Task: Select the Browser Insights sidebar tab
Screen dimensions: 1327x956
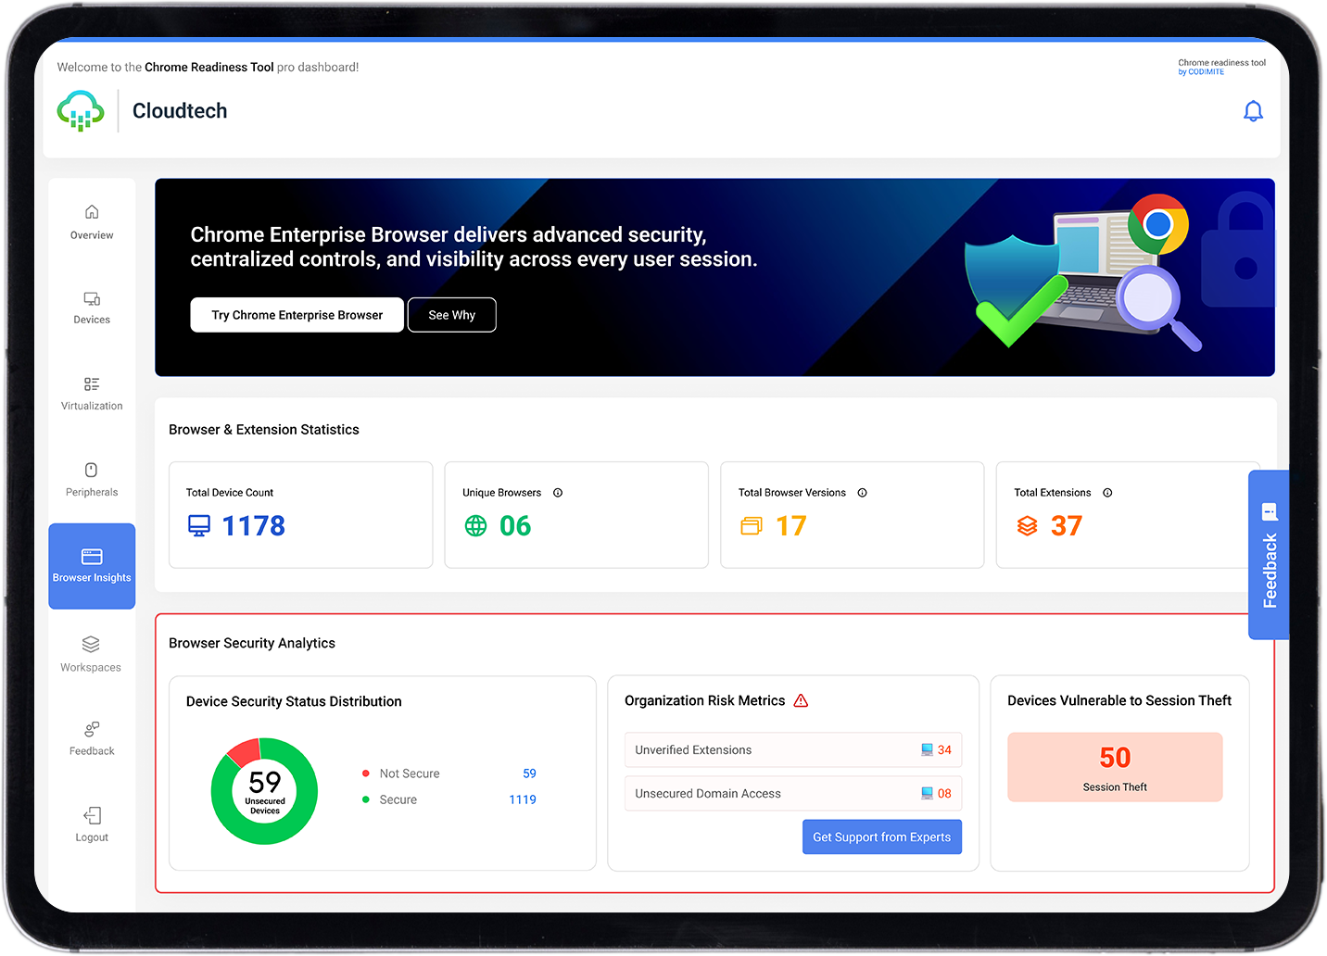Action: pyautogui.click(x=92, y=566)
